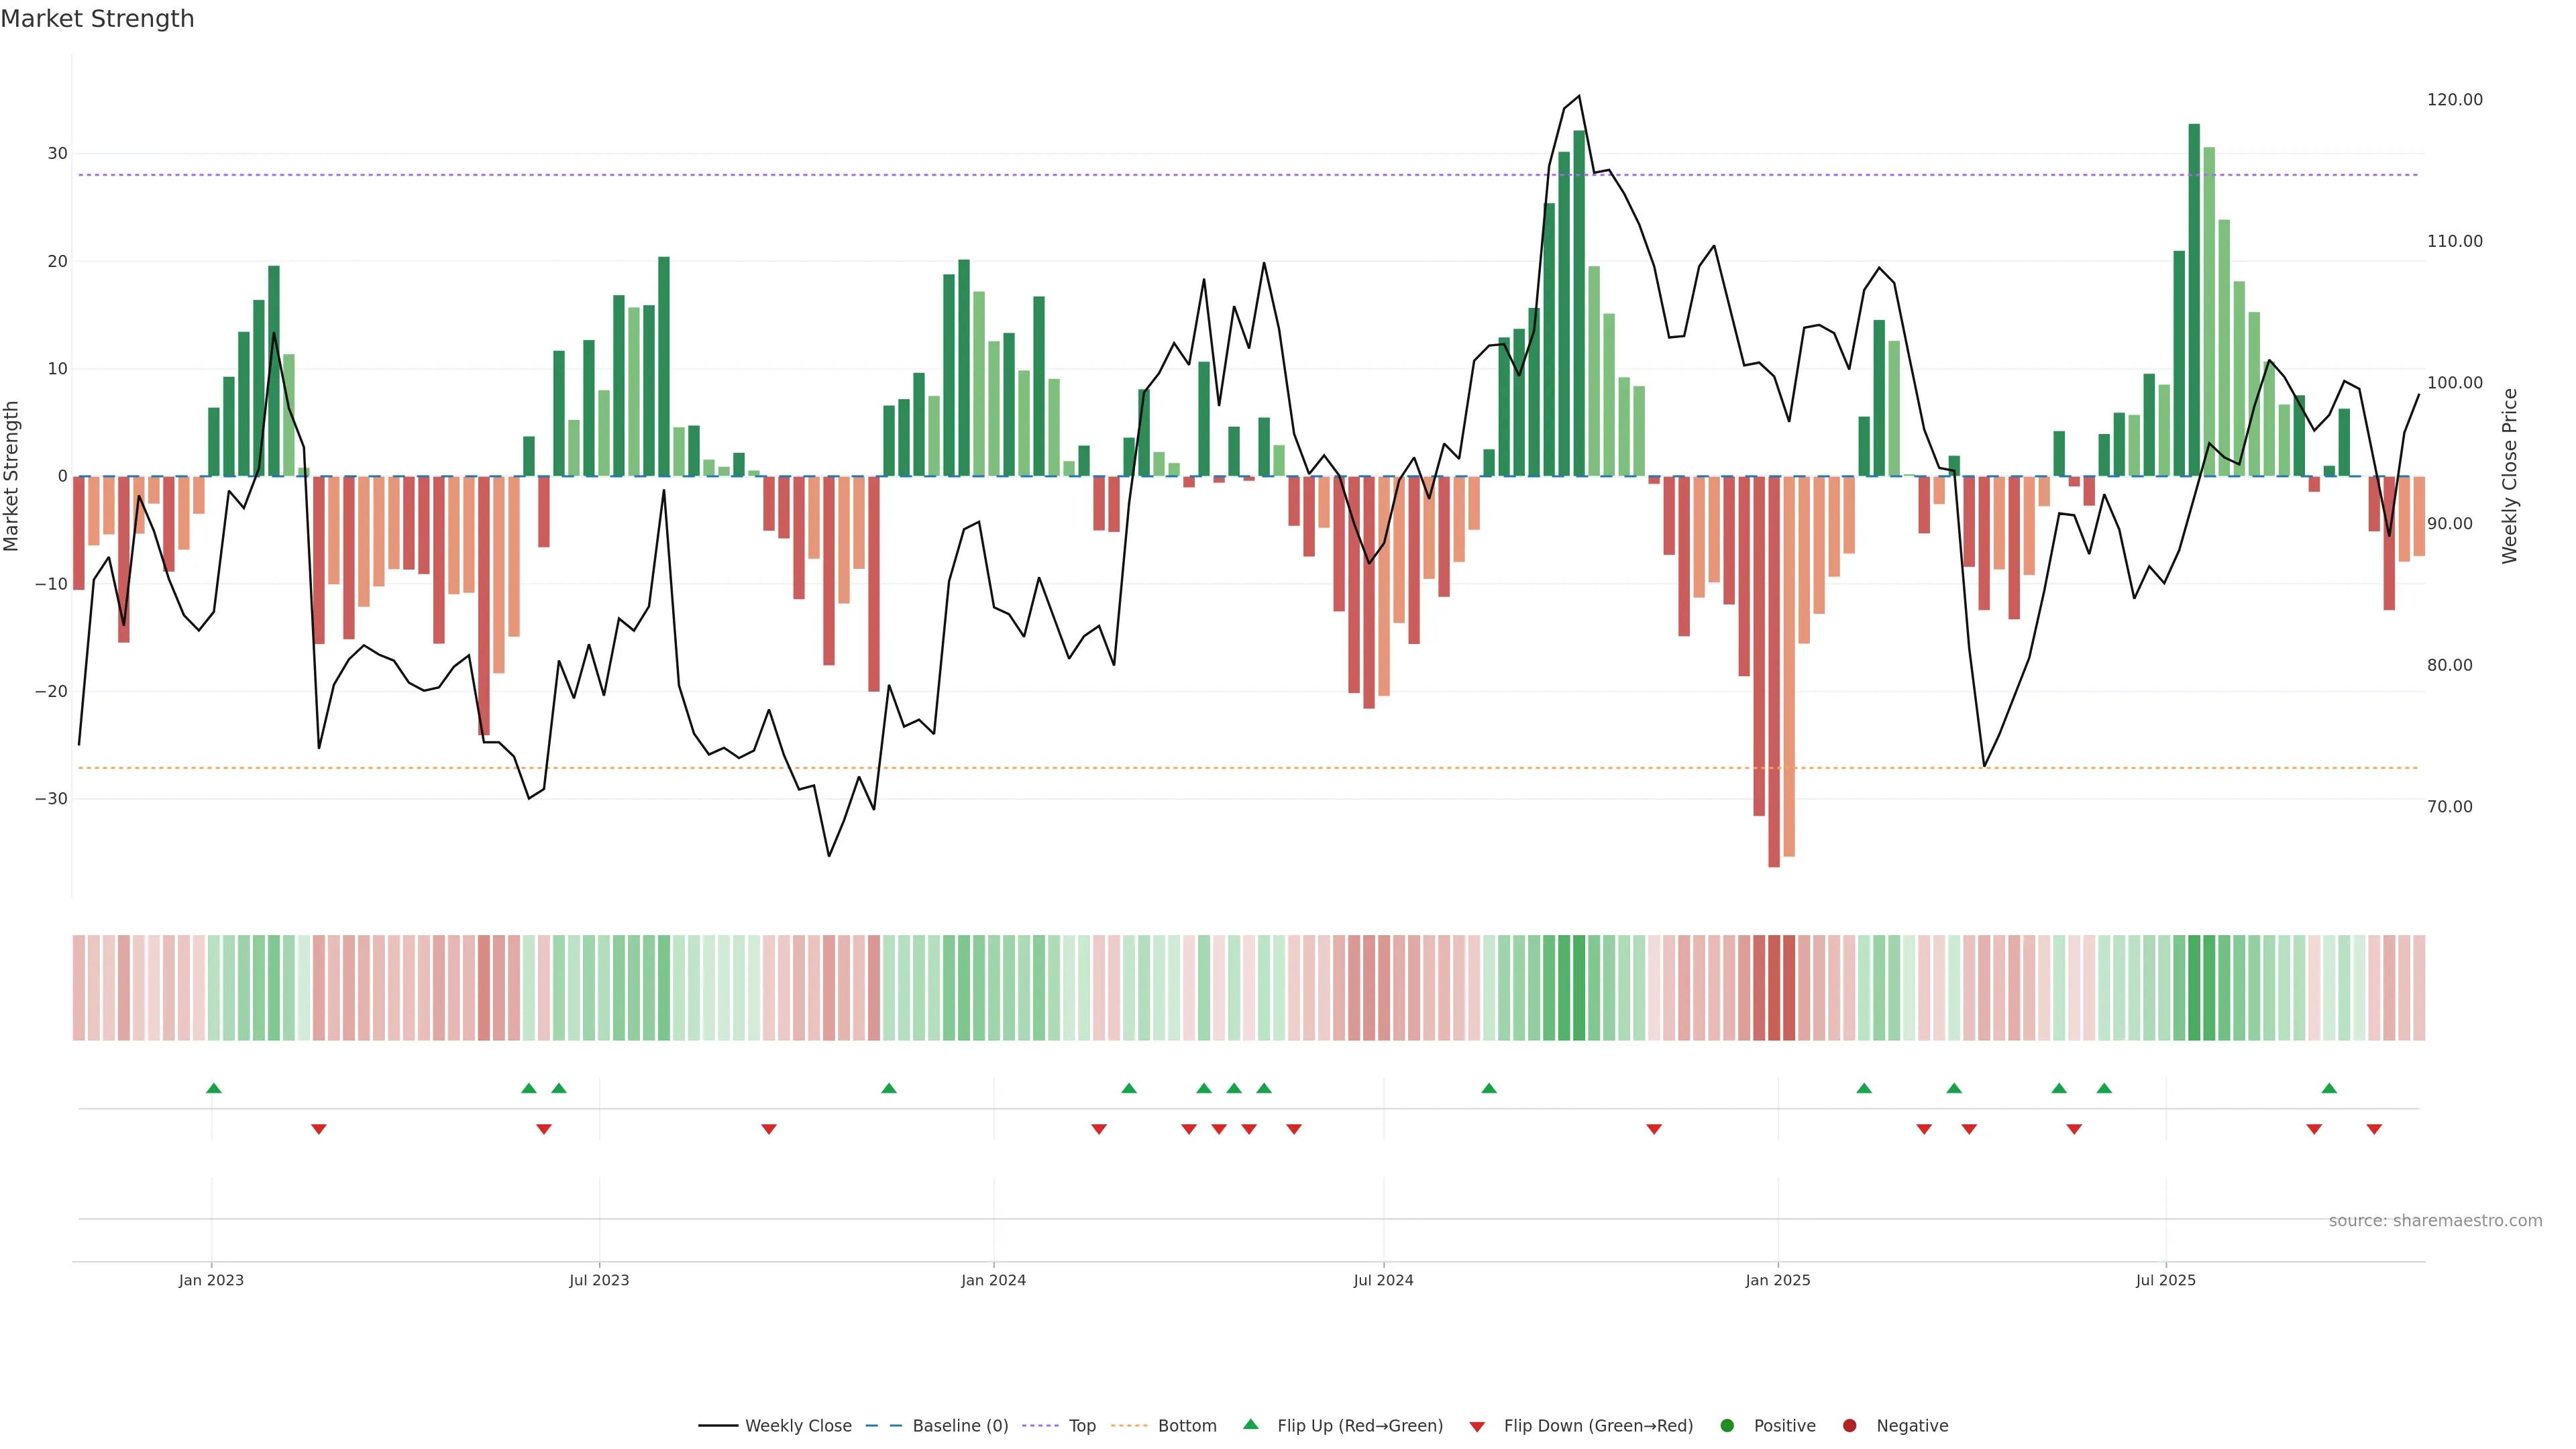2576x1449 pixels.
Task: Click the purple Top dotted legend icon
Action: 1040,1426
